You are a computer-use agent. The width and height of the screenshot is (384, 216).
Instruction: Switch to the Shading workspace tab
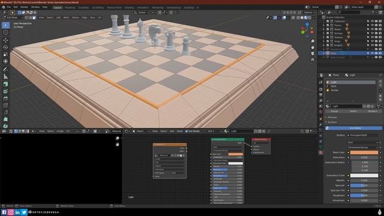130,8
